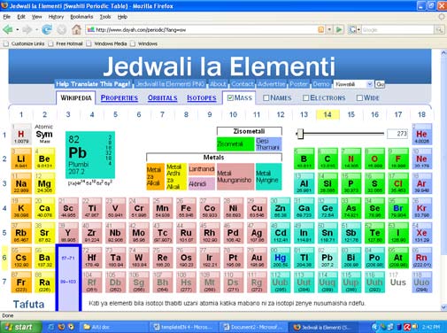The width and height of the screenshot is (447, 333).
Task: Switch to Document2 Microsoft Word taskbar button
Action: tap(253, 327)
